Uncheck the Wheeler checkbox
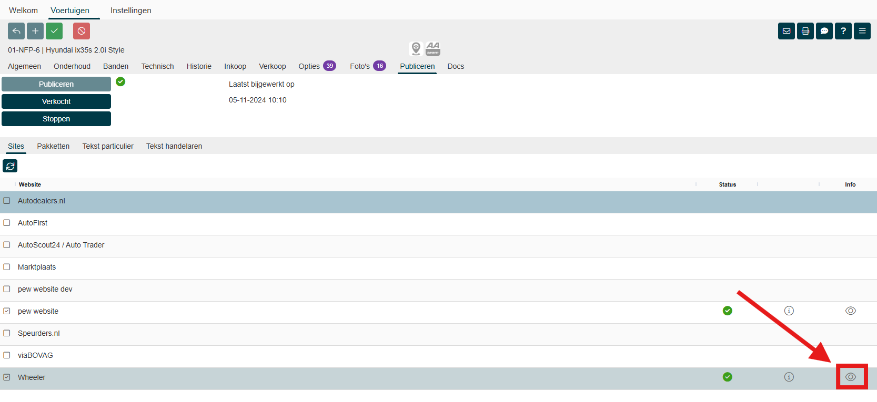Screen dimensions: 877x402 (7, 377)
